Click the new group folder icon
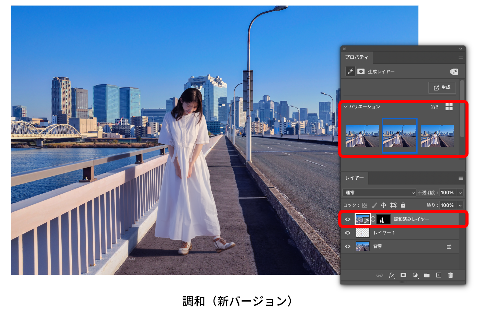Image resolution: width=481 pixels, height=314 pixels. click(x=427, y=275)
